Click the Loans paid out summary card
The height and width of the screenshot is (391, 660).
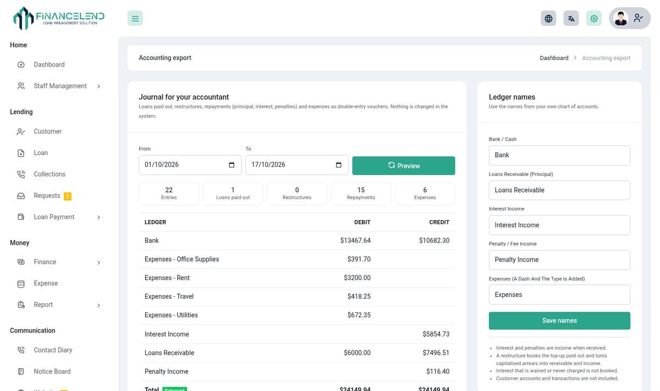(233, 194)
